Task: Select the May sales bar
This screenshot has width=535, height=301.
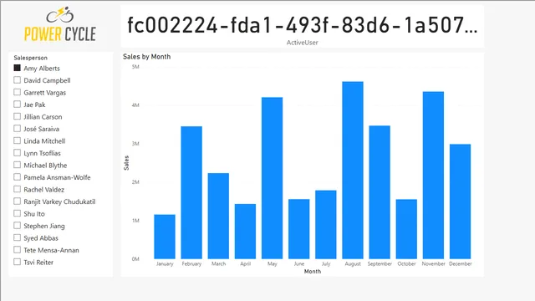Action: [272, 178]
